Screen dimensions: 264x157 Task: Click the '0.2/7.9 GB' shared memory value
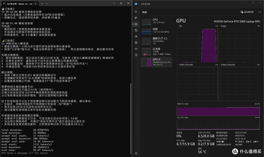point(206,144)
